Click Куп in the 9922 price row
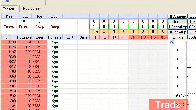 click(x=55, y=106)
